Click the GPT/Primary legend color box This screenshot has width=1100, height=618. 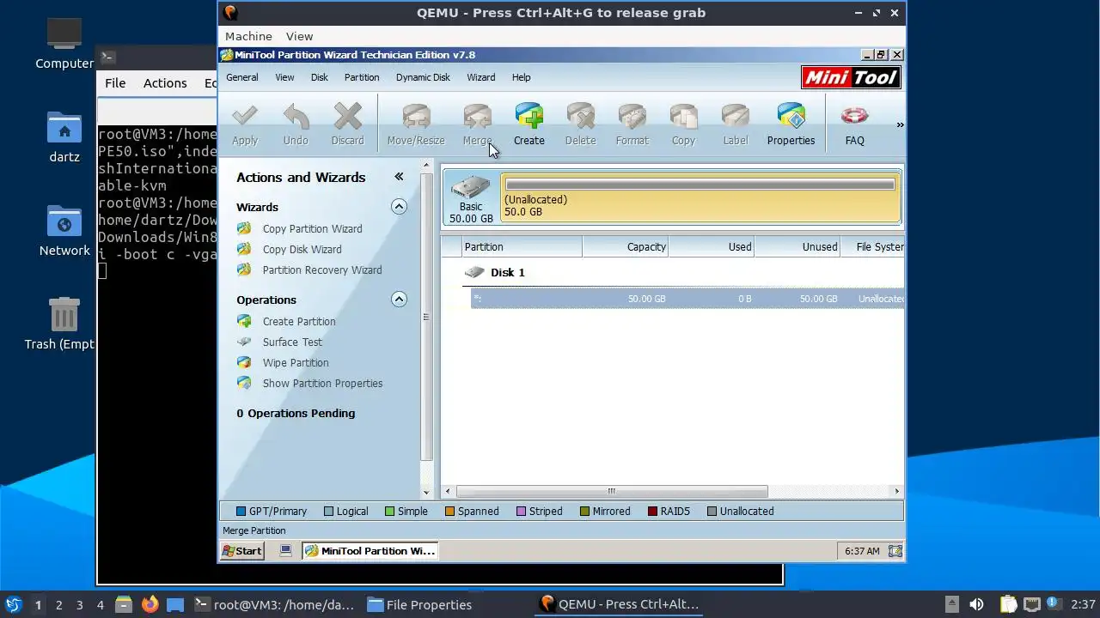pyautogui.click(x=241, y=512)
